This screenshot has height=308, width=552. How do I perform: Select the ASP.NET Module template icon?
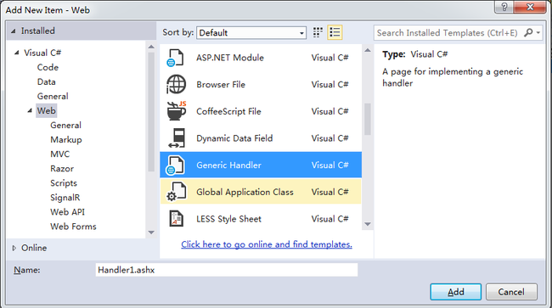pos(175,58)
